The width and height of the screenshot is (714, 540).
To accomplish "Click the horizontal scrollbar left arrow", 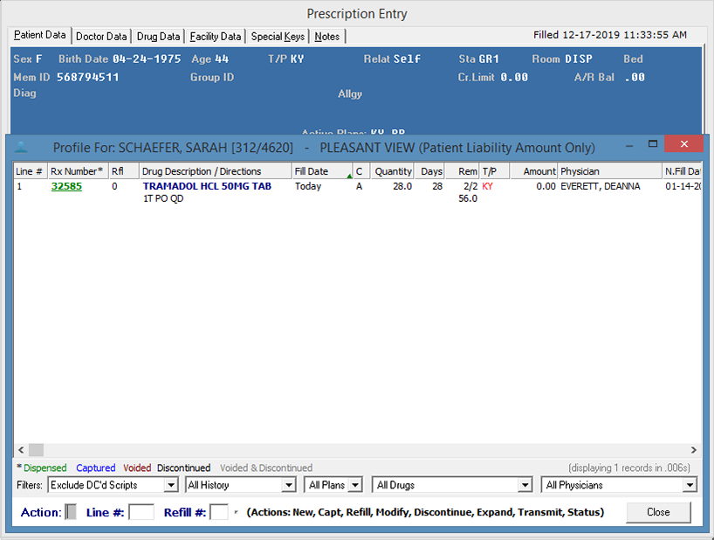I will coord(20,449).
